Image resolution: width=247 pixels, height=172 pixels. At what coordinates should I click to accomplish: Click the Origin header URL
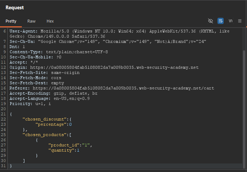(x=114, y=67)
